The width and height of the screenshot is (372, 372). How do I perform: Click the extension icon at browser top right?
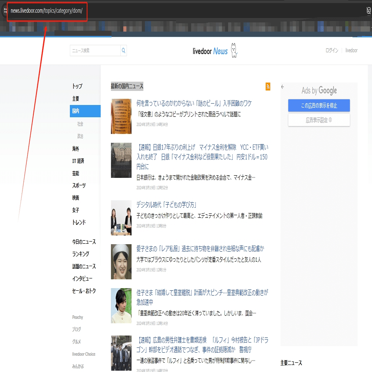(368, 11)
